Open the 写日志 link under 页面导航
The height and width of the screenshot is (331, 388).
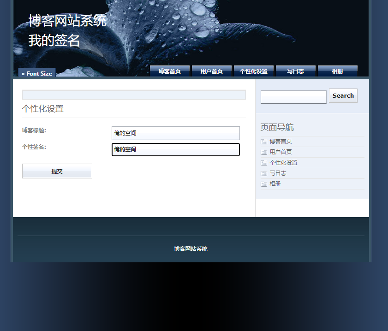tap(278, 173)
